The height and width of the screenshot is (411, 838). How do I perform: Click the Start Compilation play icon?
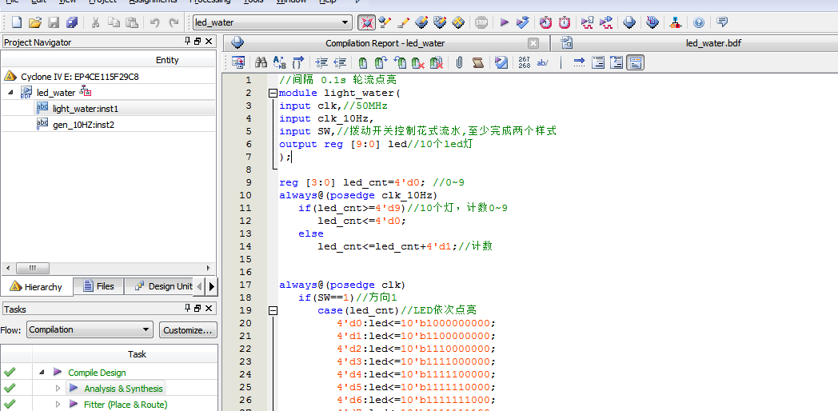504,22
